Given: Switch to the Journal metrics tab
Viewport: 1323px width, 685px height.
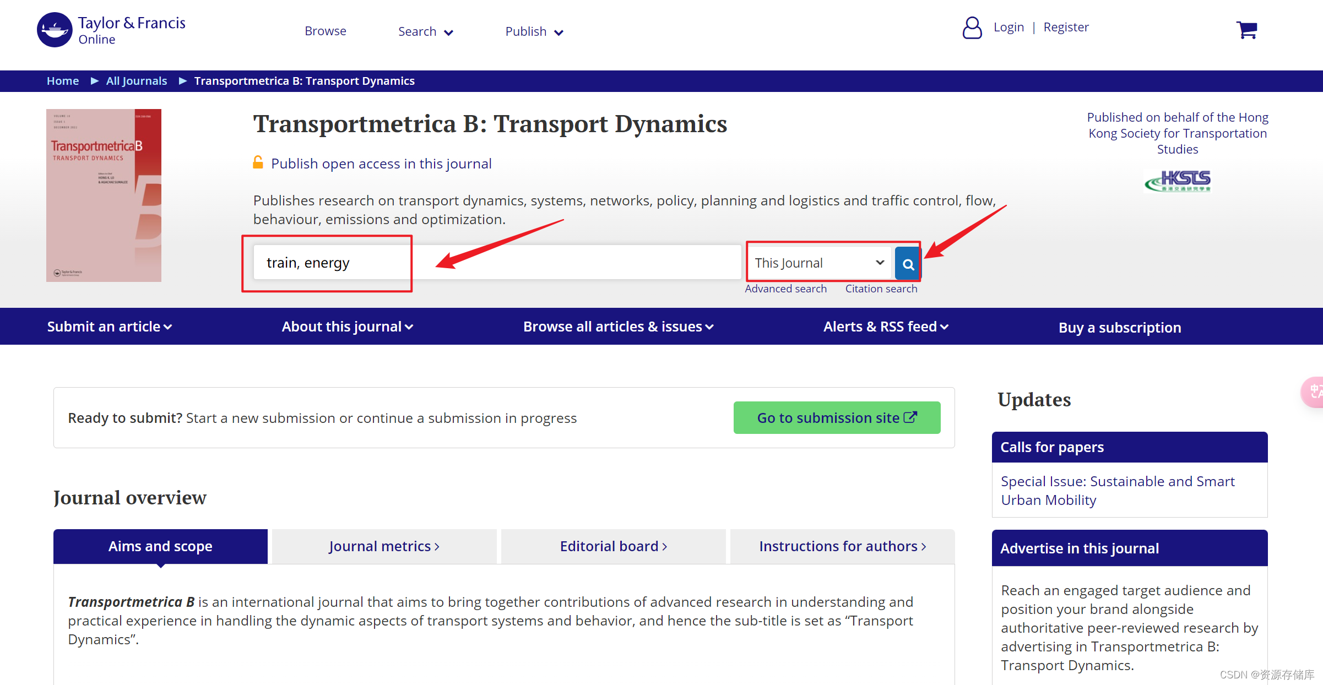Looking at the screenshot, I should coord(384,546).
